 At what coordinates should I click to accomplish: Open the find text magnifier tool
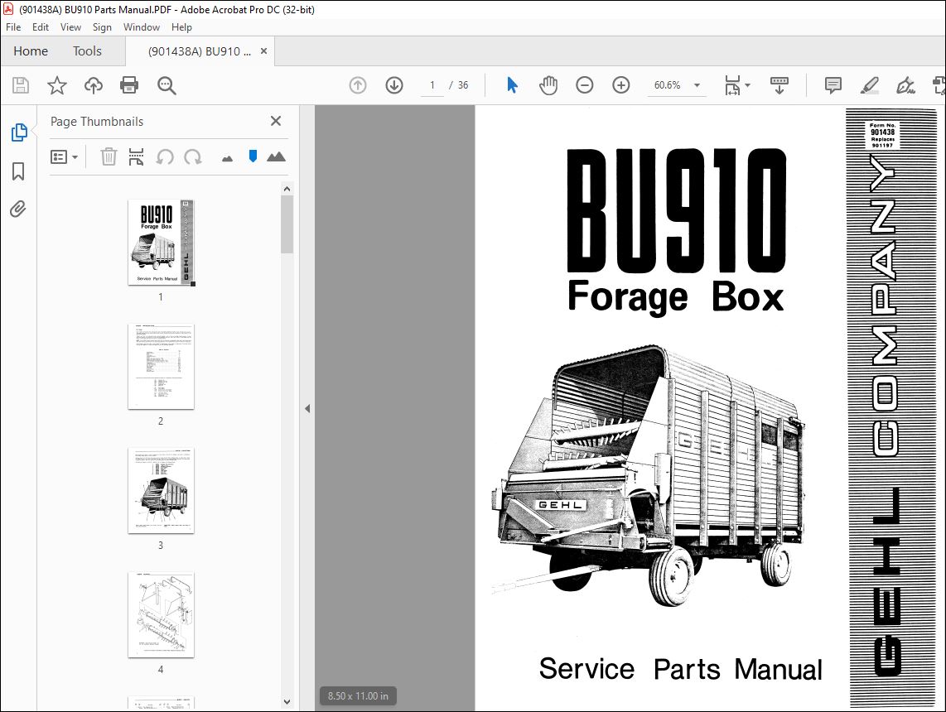pos(167,85)
